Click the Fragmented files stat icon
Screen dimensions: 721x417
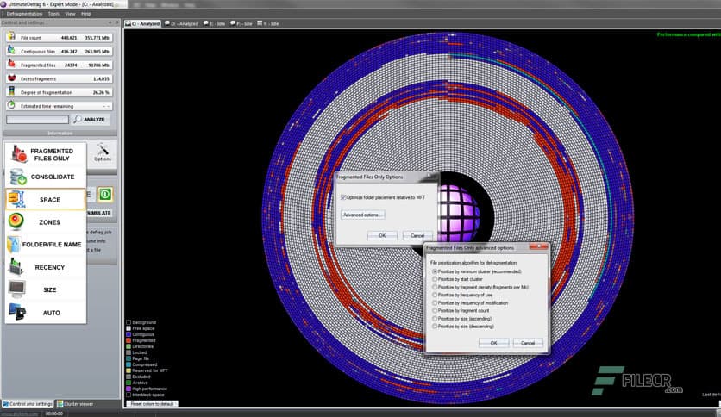(11, 65)
